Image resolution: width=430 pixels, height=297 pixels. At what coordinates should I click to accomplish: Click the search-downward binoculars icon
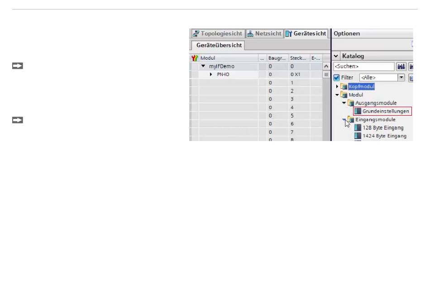click(401, 66)
